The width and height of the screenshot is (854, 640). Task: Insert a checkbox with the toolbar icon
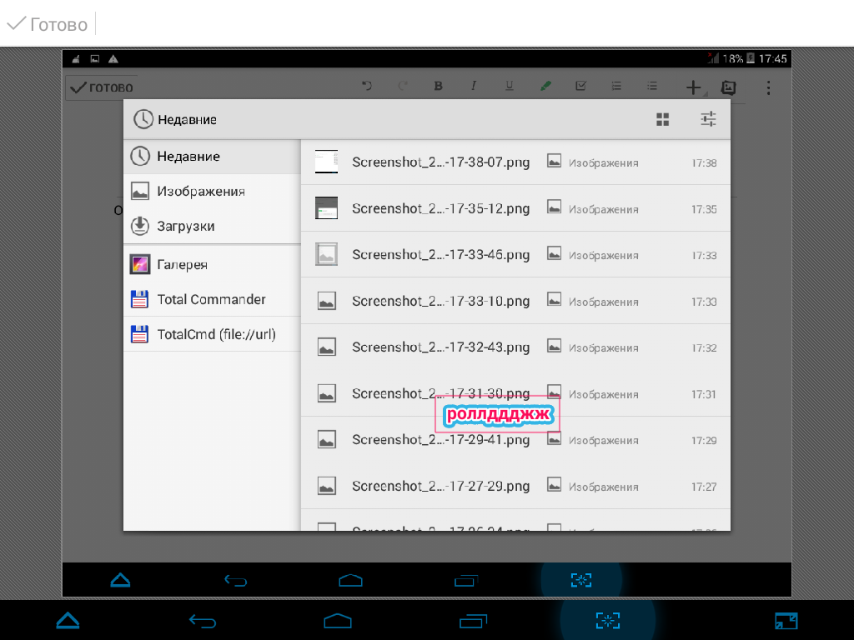(580, 86)
